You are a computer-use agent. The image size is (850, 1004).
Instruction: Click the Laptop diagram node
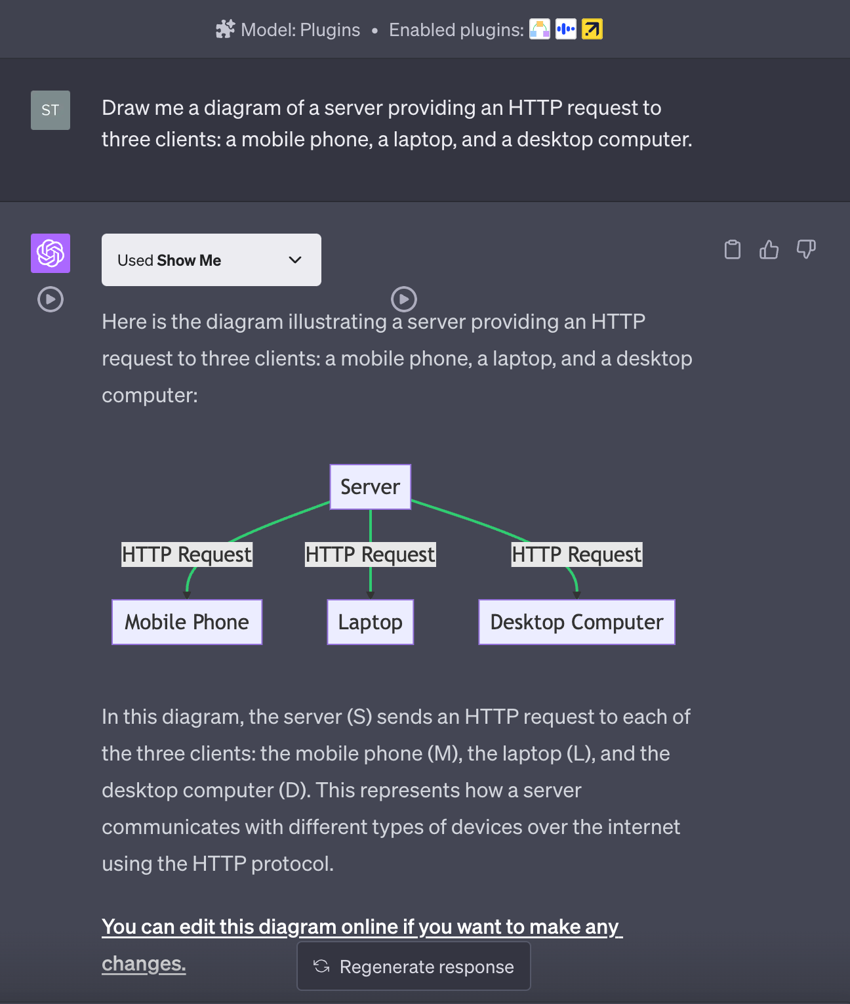pos(371,622)
